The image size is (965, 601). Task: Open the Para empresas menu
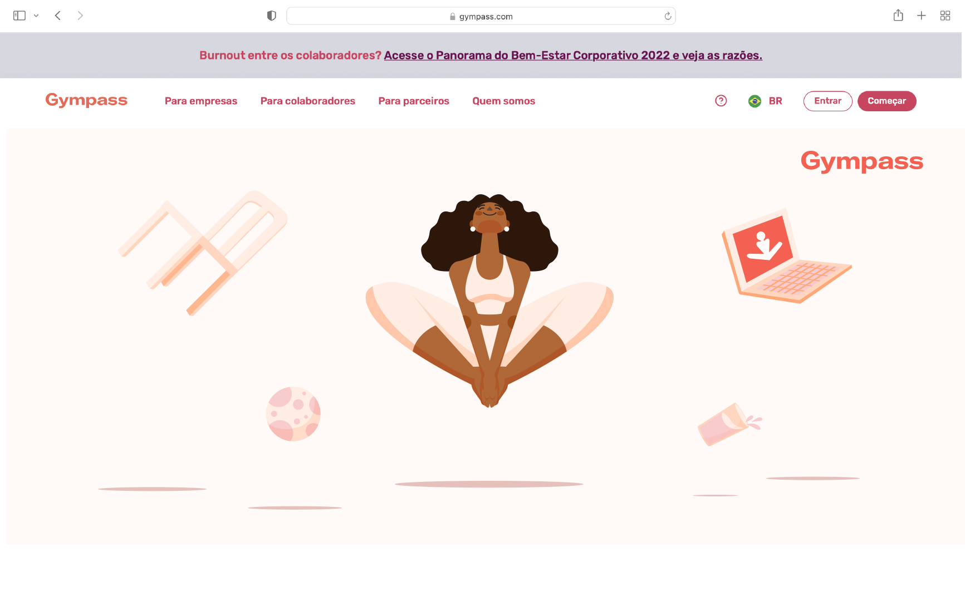pyautogui.click(x=201, y=101)
